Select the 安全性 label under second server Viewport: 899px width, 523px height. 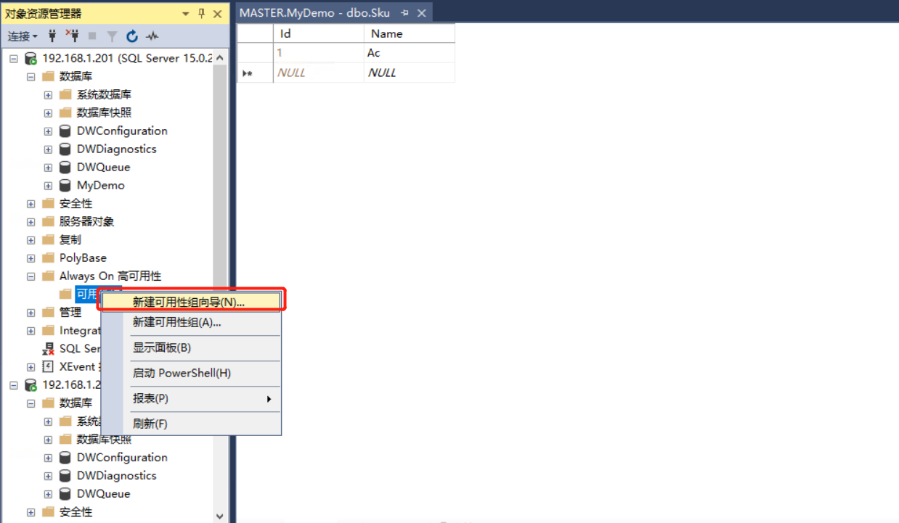pos(76,511)
